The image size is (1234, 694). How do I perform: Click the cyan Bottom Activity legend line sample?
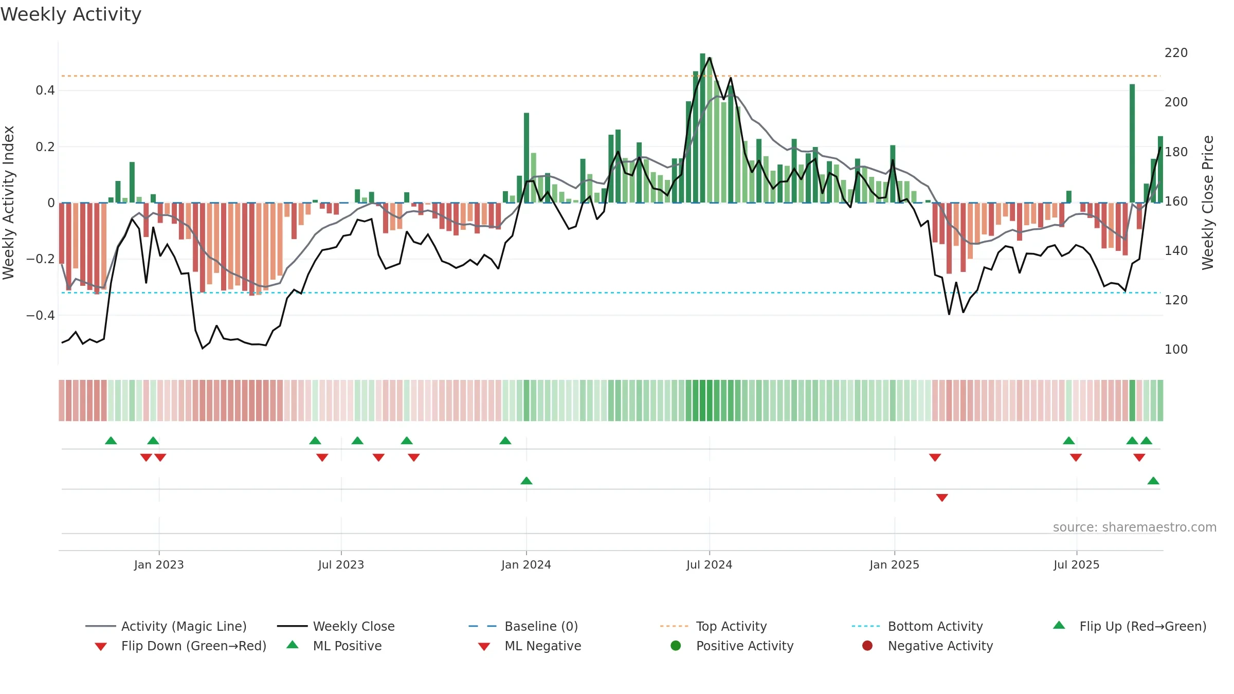tap(866, 626)
